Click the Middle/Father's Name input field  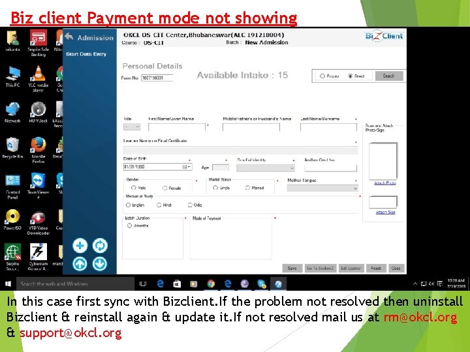pos(251,127)
